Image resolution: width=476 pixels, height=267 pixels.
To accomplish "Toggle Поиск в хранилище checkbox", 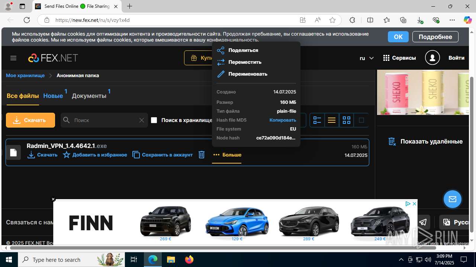I will [x=154, y=120].
